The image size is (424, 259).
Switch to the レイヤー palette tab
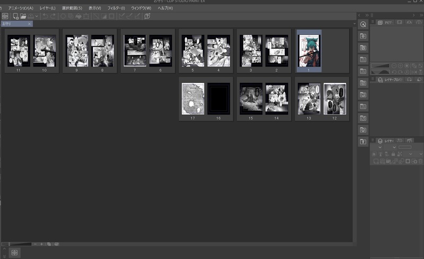[386, 141]
